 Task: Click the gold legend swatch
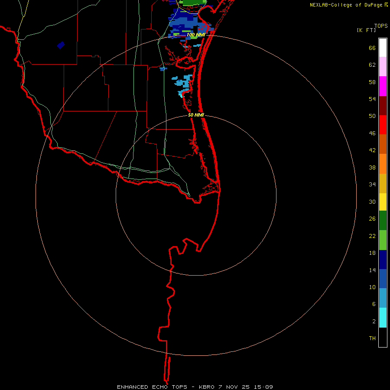click(383, 184)
